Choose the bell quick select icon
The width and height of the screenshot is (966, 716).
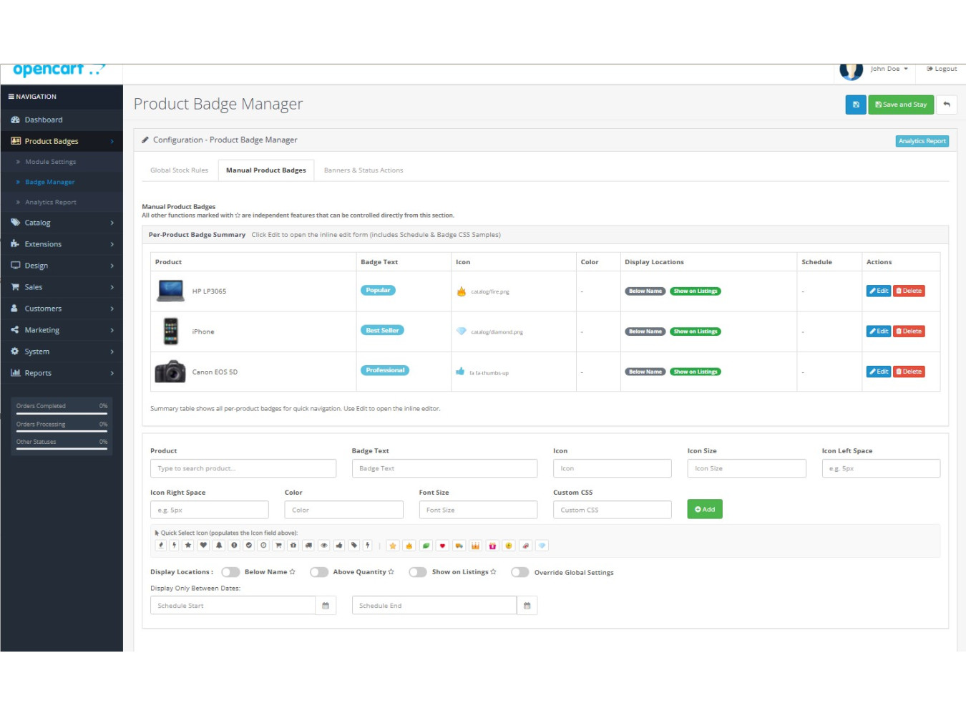pos(219,546)
